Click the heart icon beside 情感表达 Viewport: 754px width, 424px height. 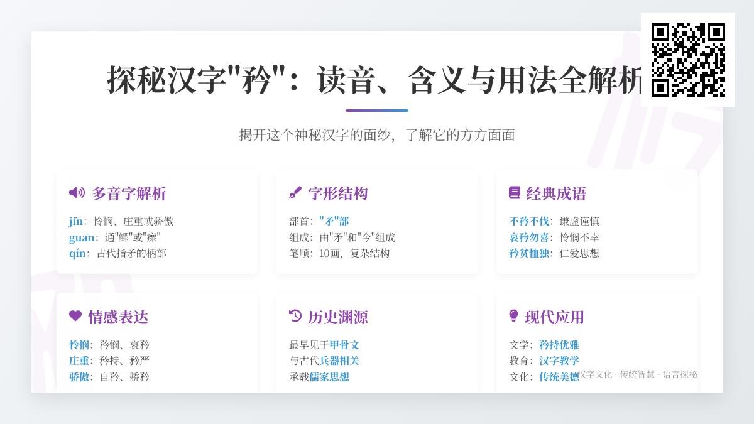tap(75, 316)
